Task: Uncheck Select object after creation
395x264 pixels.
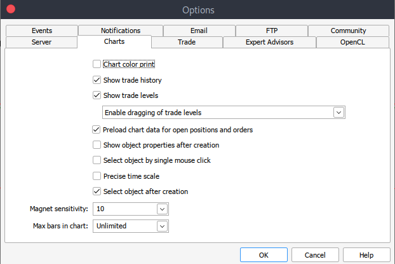Action: pos(97,191)
